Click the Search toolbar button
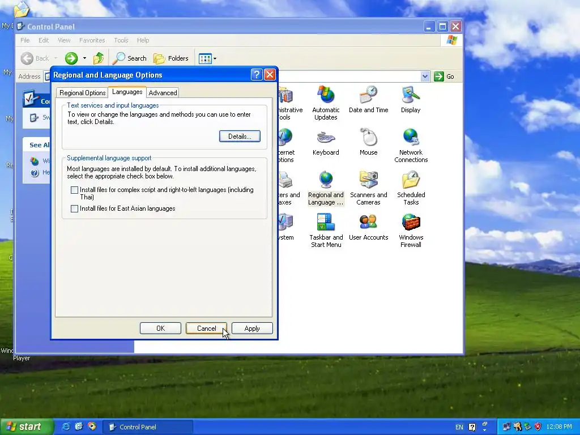The height and width of the screenshot is (435, 580). [130, 58]
